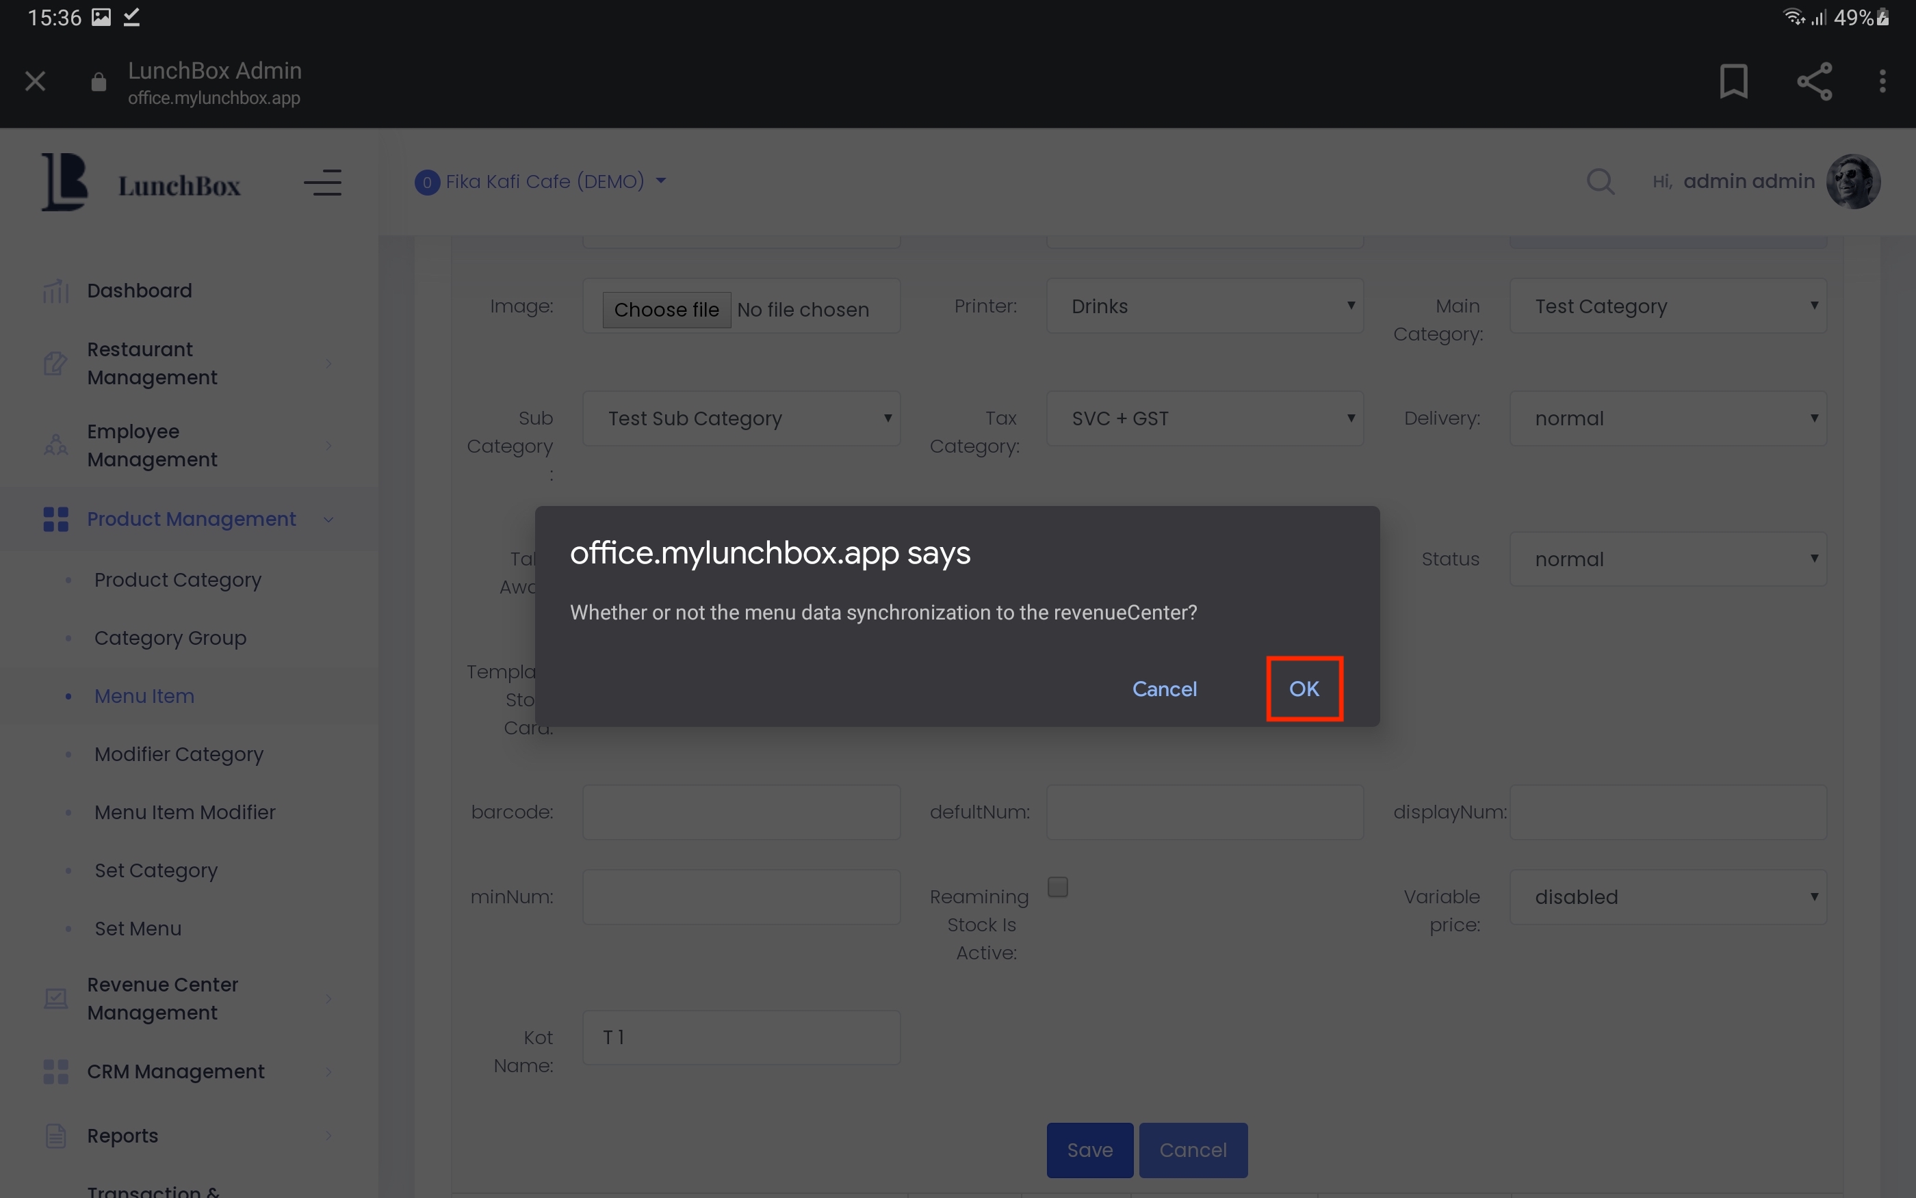Expand the Fika Kafi Cafe restaurant selector
Screen dimensions: 1916x1198
[x=543, y=181]
